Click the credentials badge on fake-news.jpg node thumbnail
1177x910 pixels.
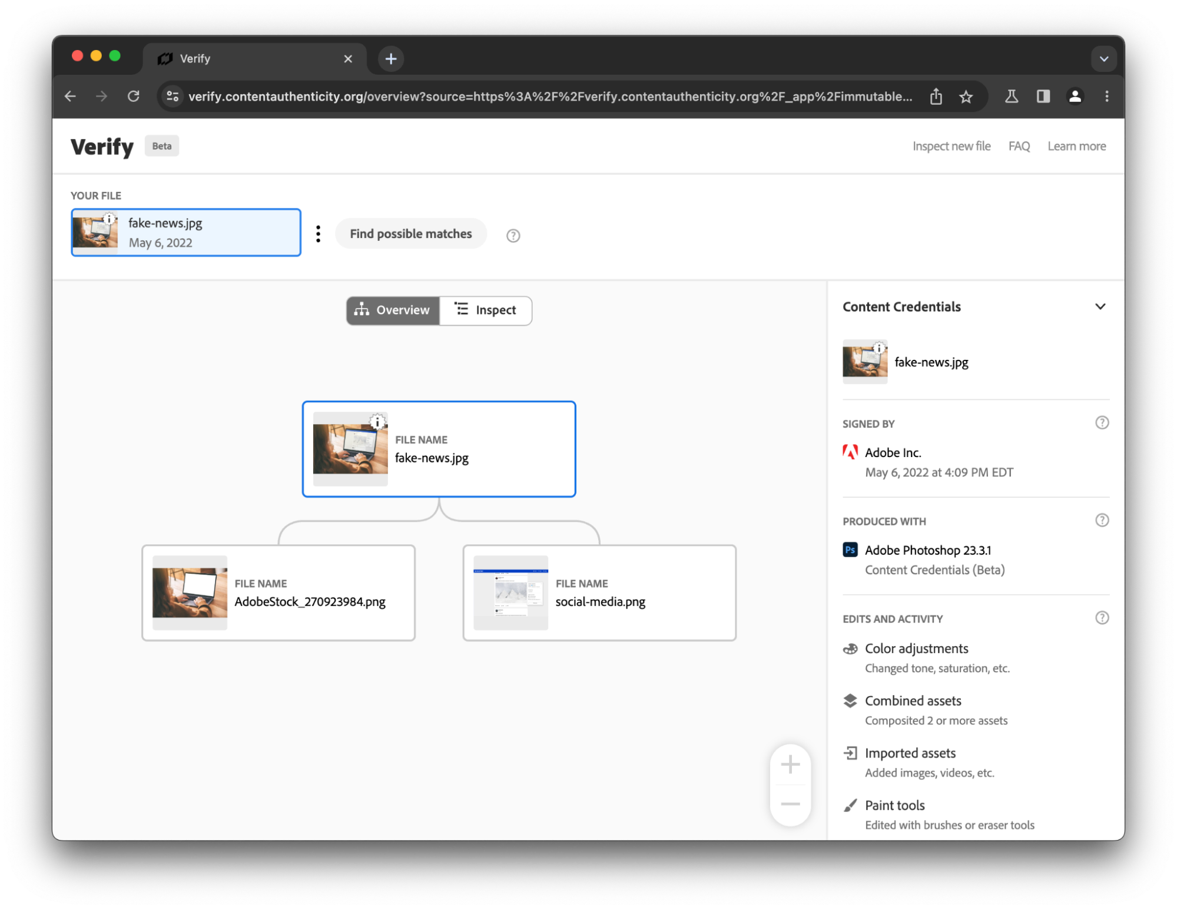click(377, 422)
